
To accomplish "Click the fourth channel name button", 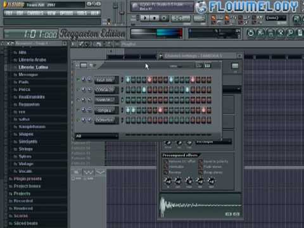I will [106, 110].
